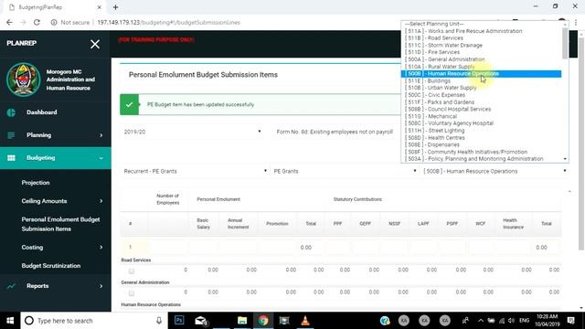
Task: Open the mail app in taskbar
Action: tap(201, 321)
